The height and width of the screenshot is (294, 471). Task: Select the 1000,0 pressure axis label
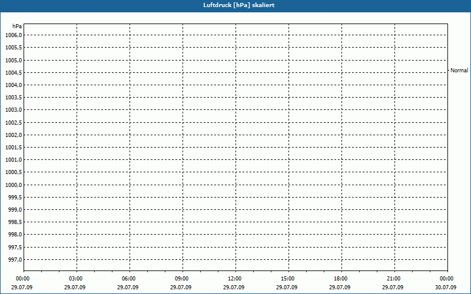point(13,185)
